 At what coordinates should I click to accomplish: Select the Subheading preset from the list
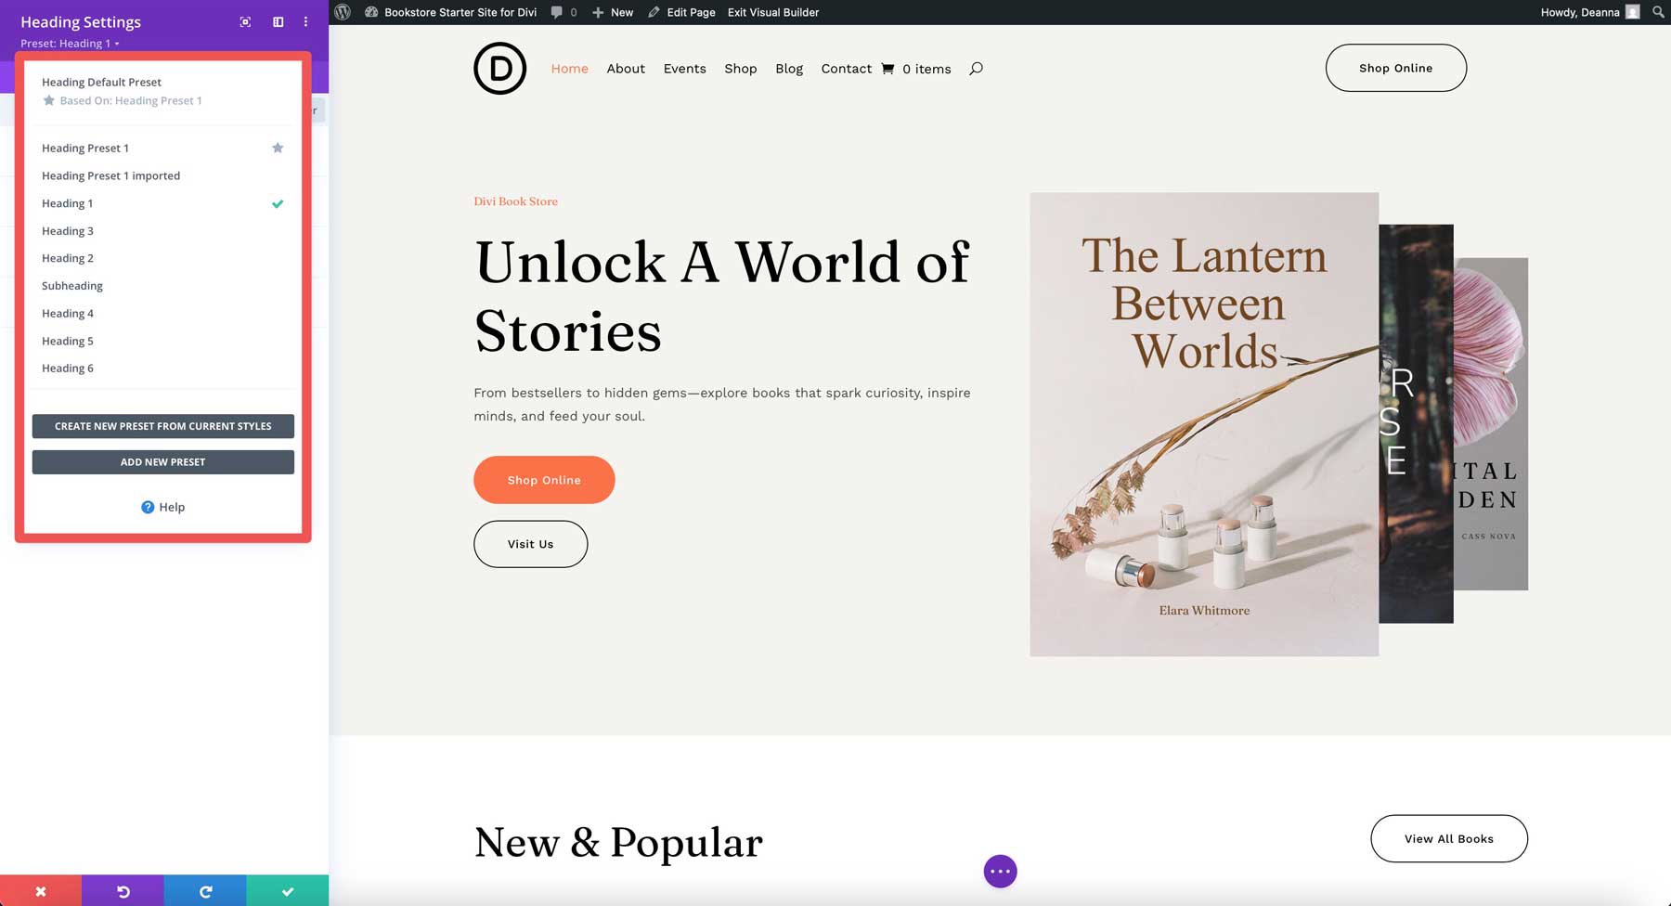pyautogui.click(x=71, y=285)
